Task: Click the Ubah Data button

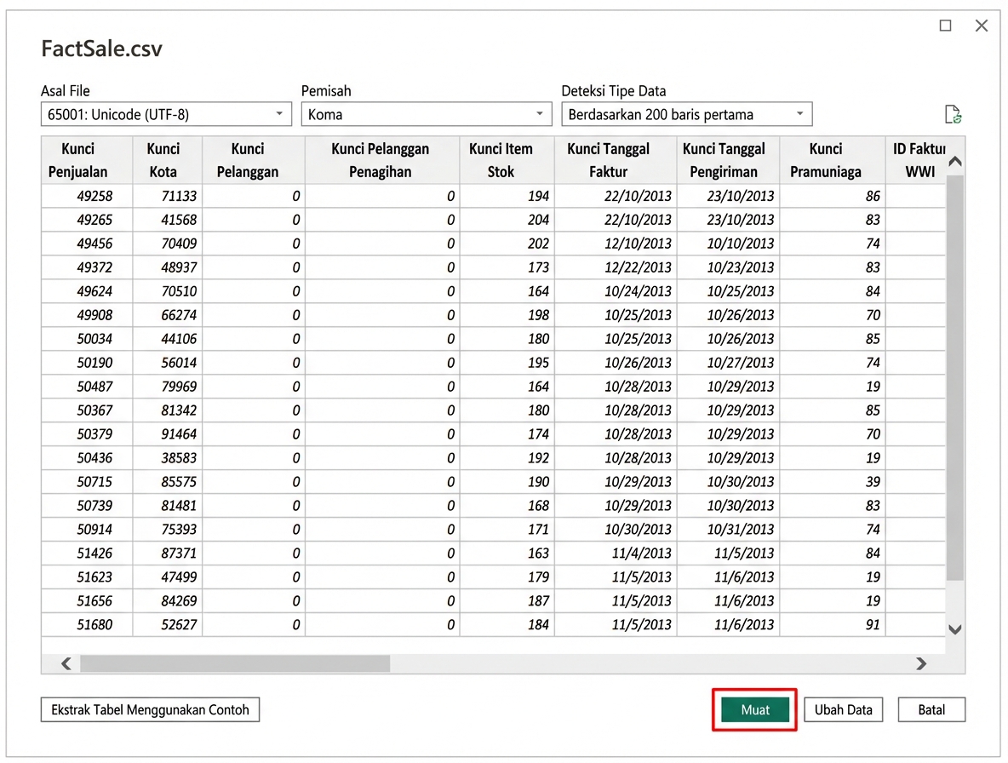Action: tap(843, 709)
